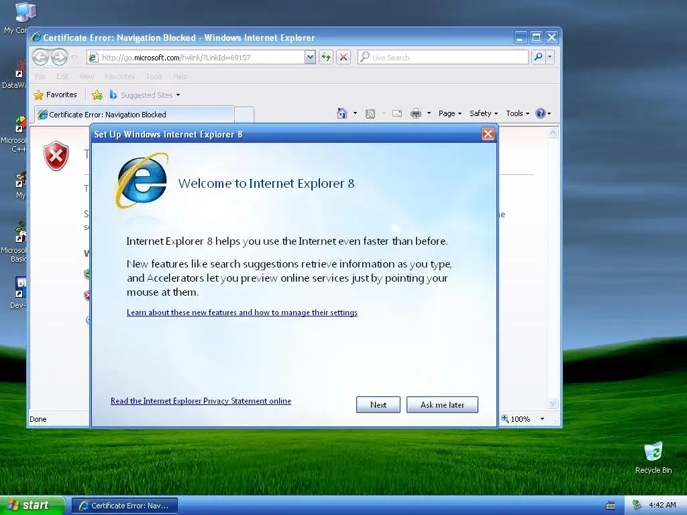This screenshot has height=515, width=687.
Task: Click the Start button
Action: click(32, 506)
